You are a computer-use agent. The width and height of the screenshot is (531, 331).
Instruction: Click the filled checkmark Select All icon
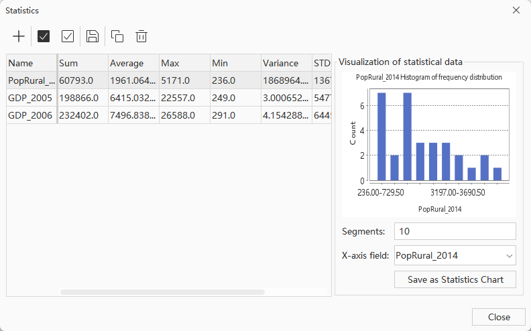[x=44, y=36]
